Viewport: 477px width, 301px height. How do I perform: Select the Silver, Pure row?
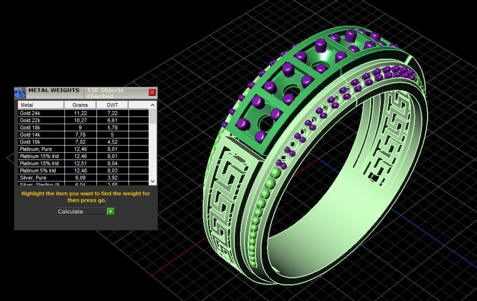83,178
